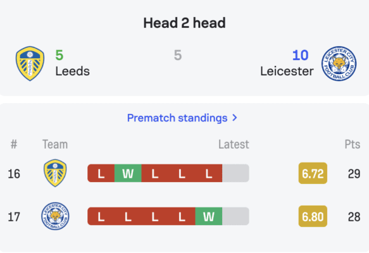Click the grey 5 draws count
Viewport: 369px width, 253px height.
(x=178, y=55)
